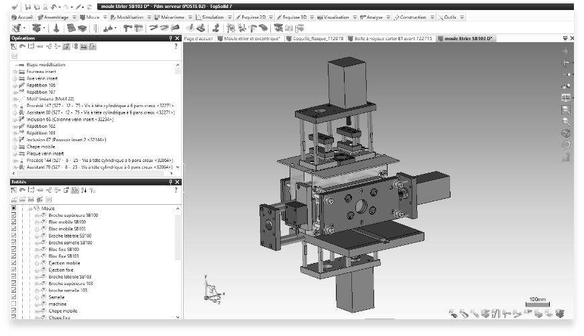The image size is (584, 336).
Task: Click the XYZ axis triad in viewport
Action: coord(213,290)
